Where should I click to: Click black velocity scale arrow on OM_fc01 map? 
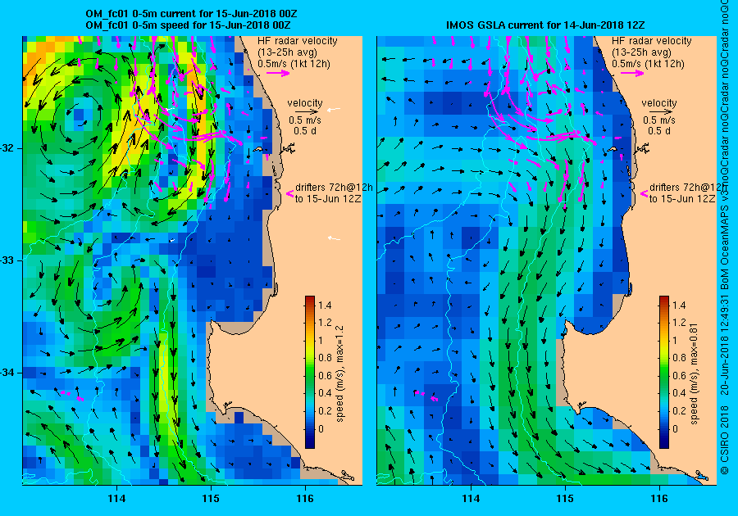(307, 112)
